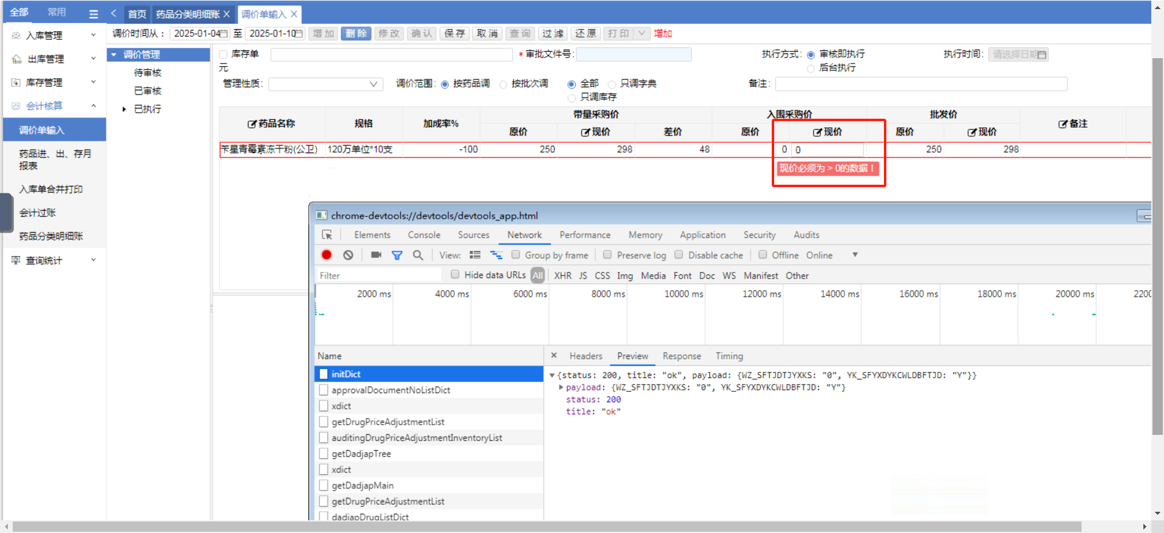Enable the Preserve log checkbox
Screen dimensions: 1164x533
pos(607,255)
